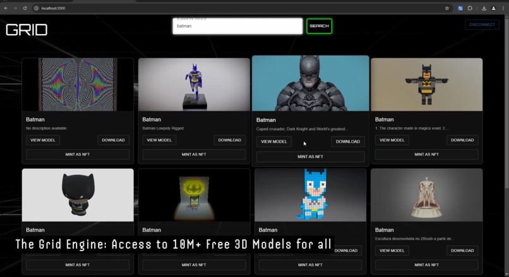Click the DISCONNECT button
Image resolution: width=509 pixels, height=277 pixels.
[x=482, y=25]
